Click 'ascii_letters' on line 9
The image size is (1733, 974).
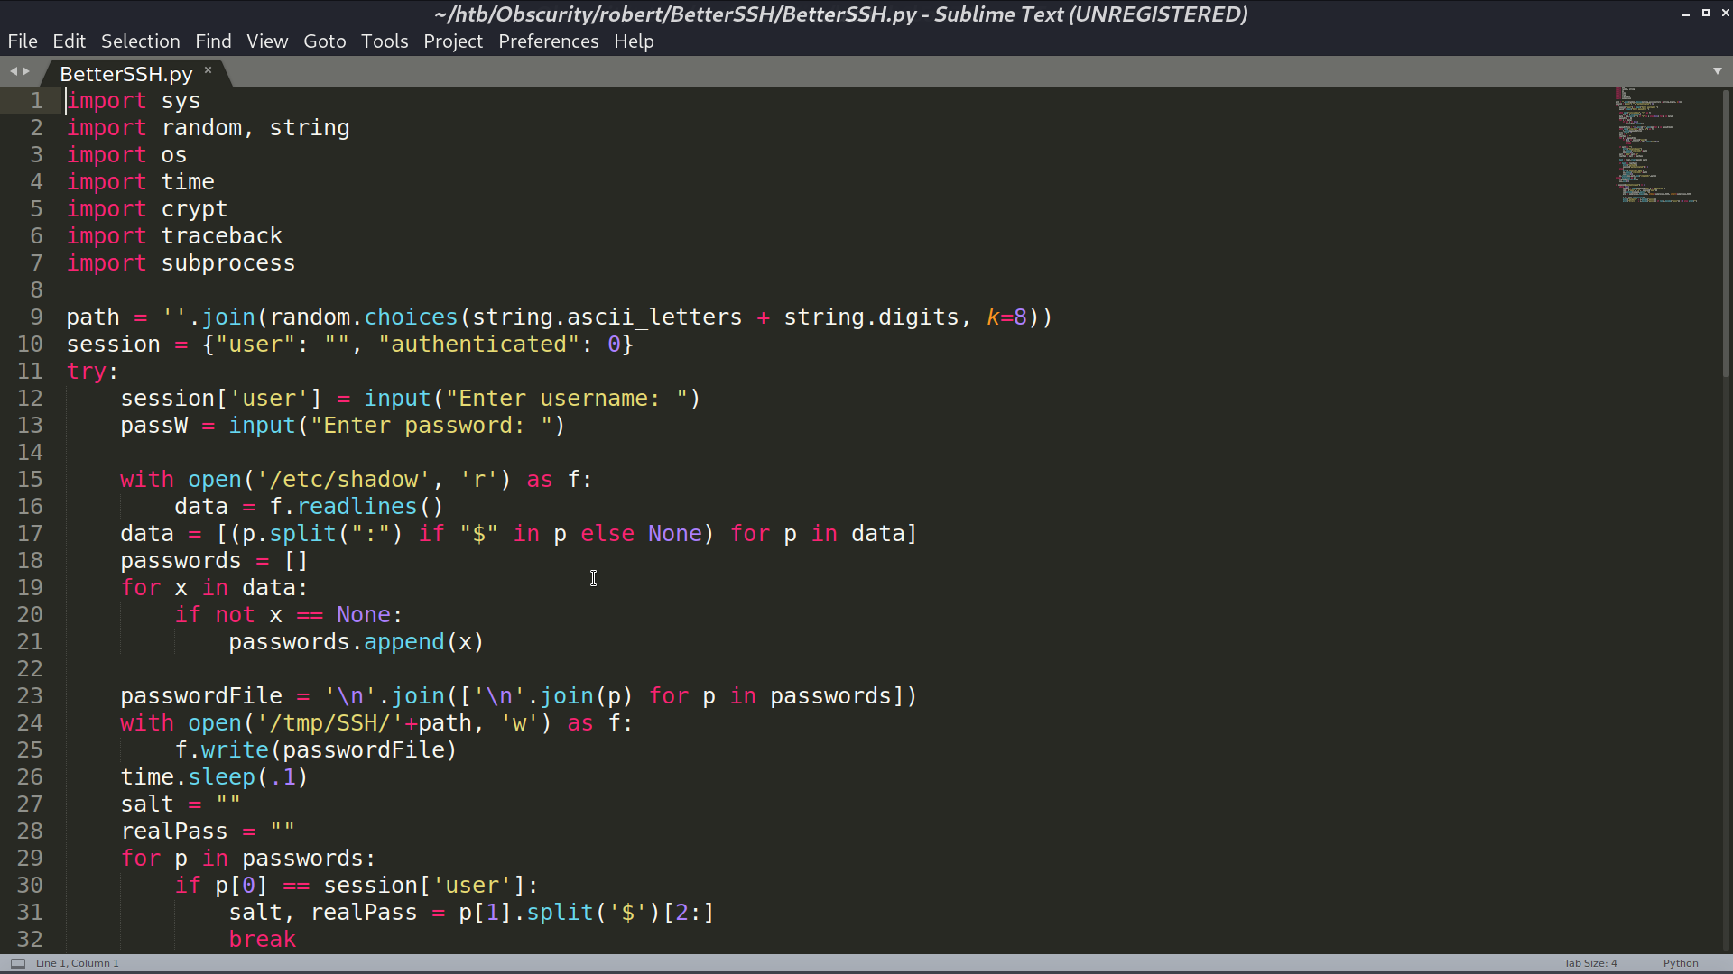tap(654, 317)
